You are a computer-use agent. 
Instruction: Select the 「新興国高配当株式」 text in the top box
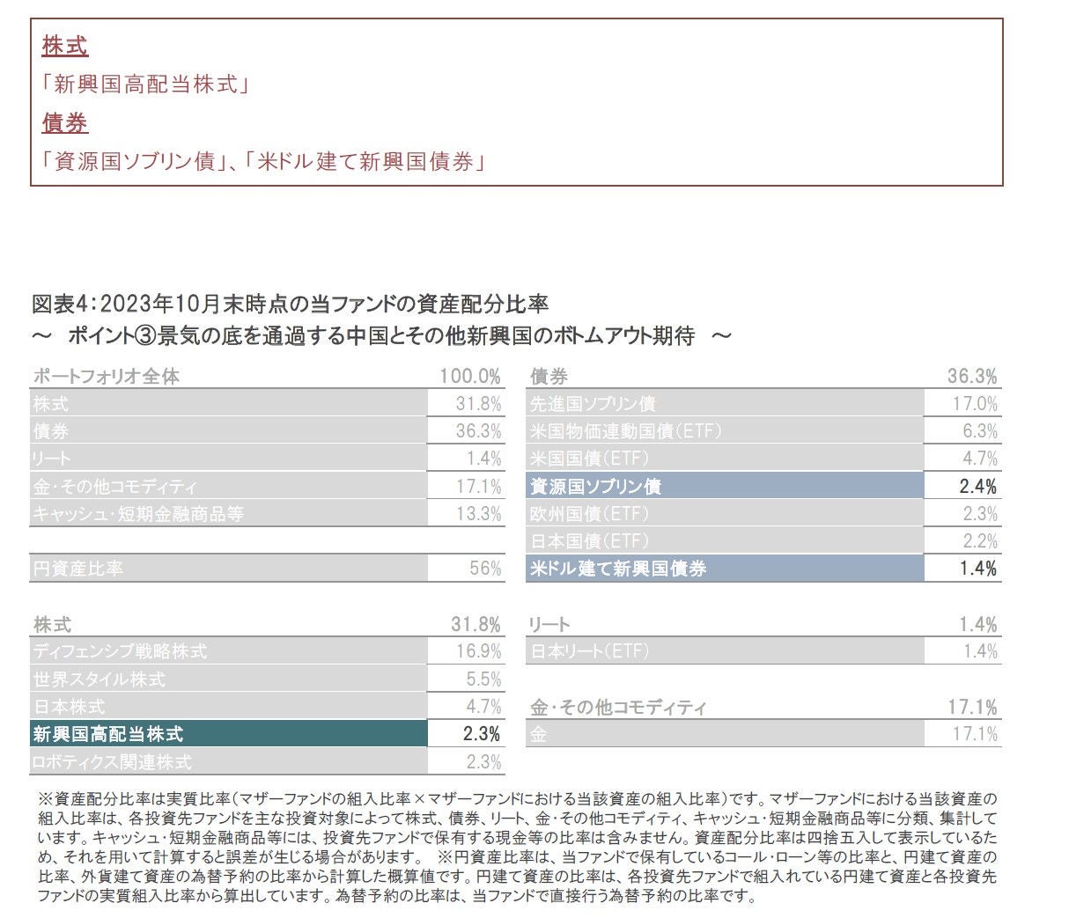click(x=146, y=84)
